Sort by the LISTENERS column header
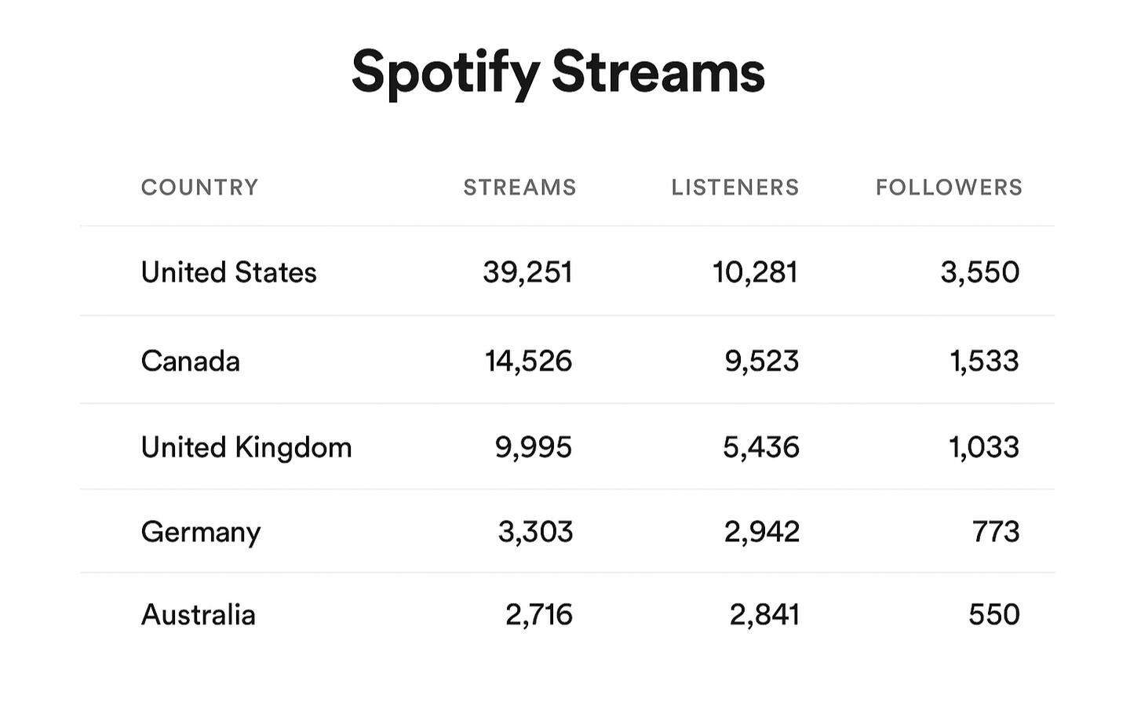This screenshot has height=706, width=1130. [734, 187]
